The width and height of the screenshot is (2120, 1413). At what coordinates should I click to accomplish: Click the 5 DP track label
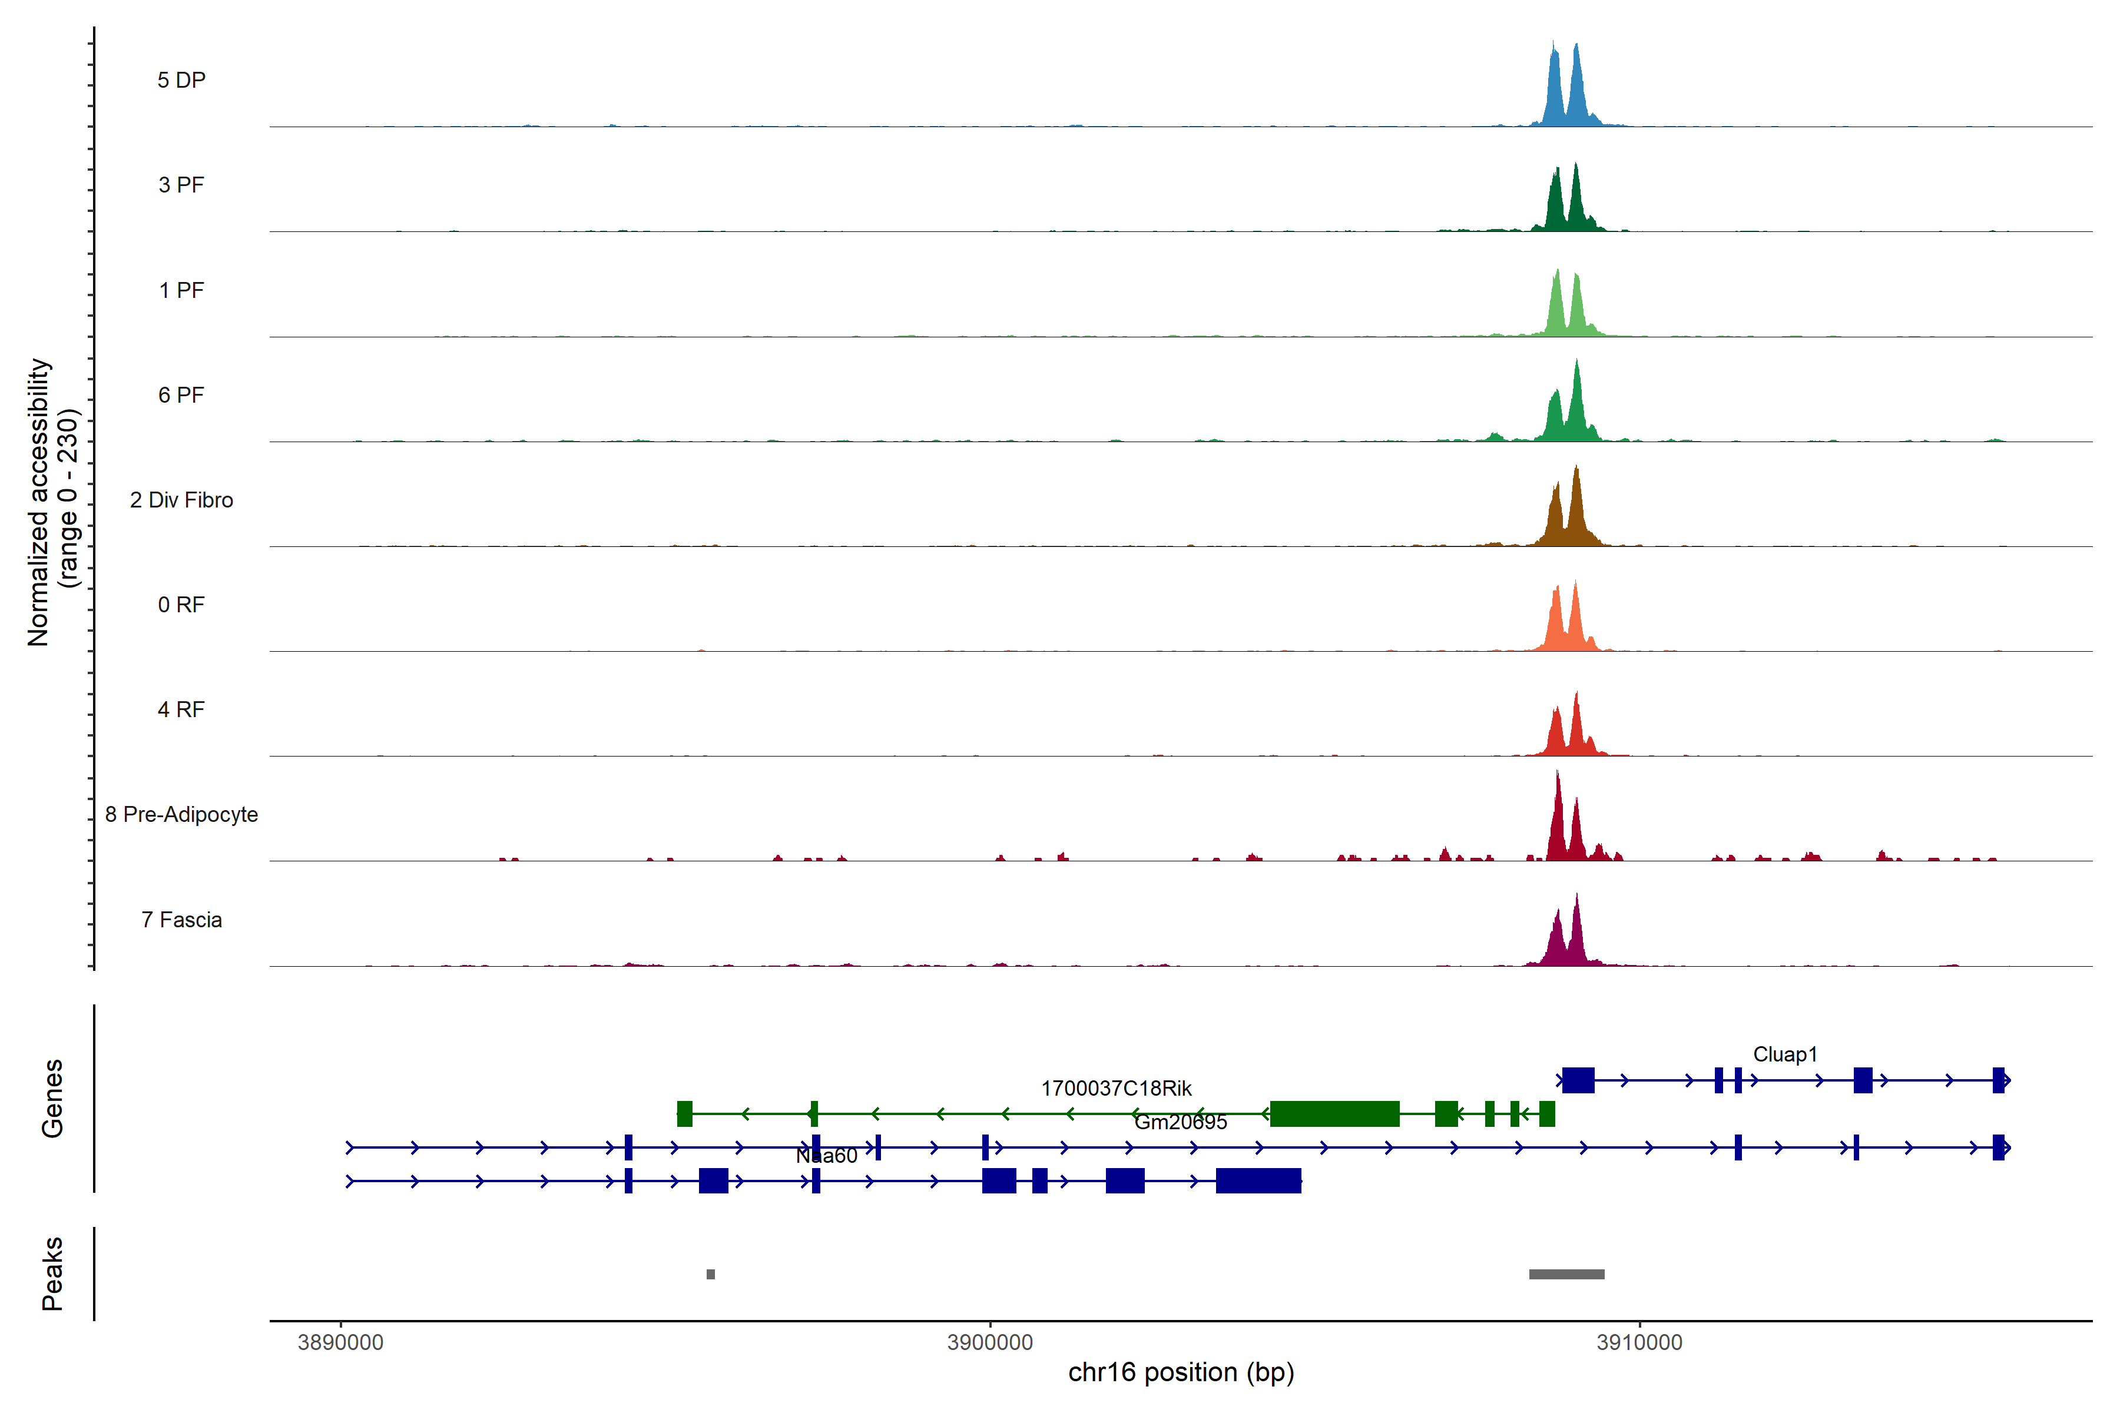181,80
